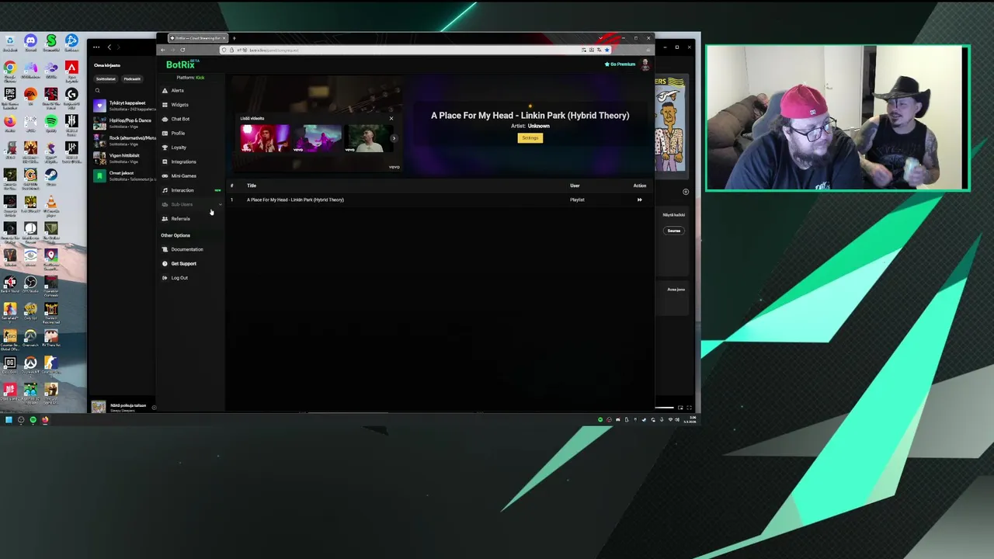Open the OBS Studio desktop icon
994x559 pixels.
[x=30, y=285]
